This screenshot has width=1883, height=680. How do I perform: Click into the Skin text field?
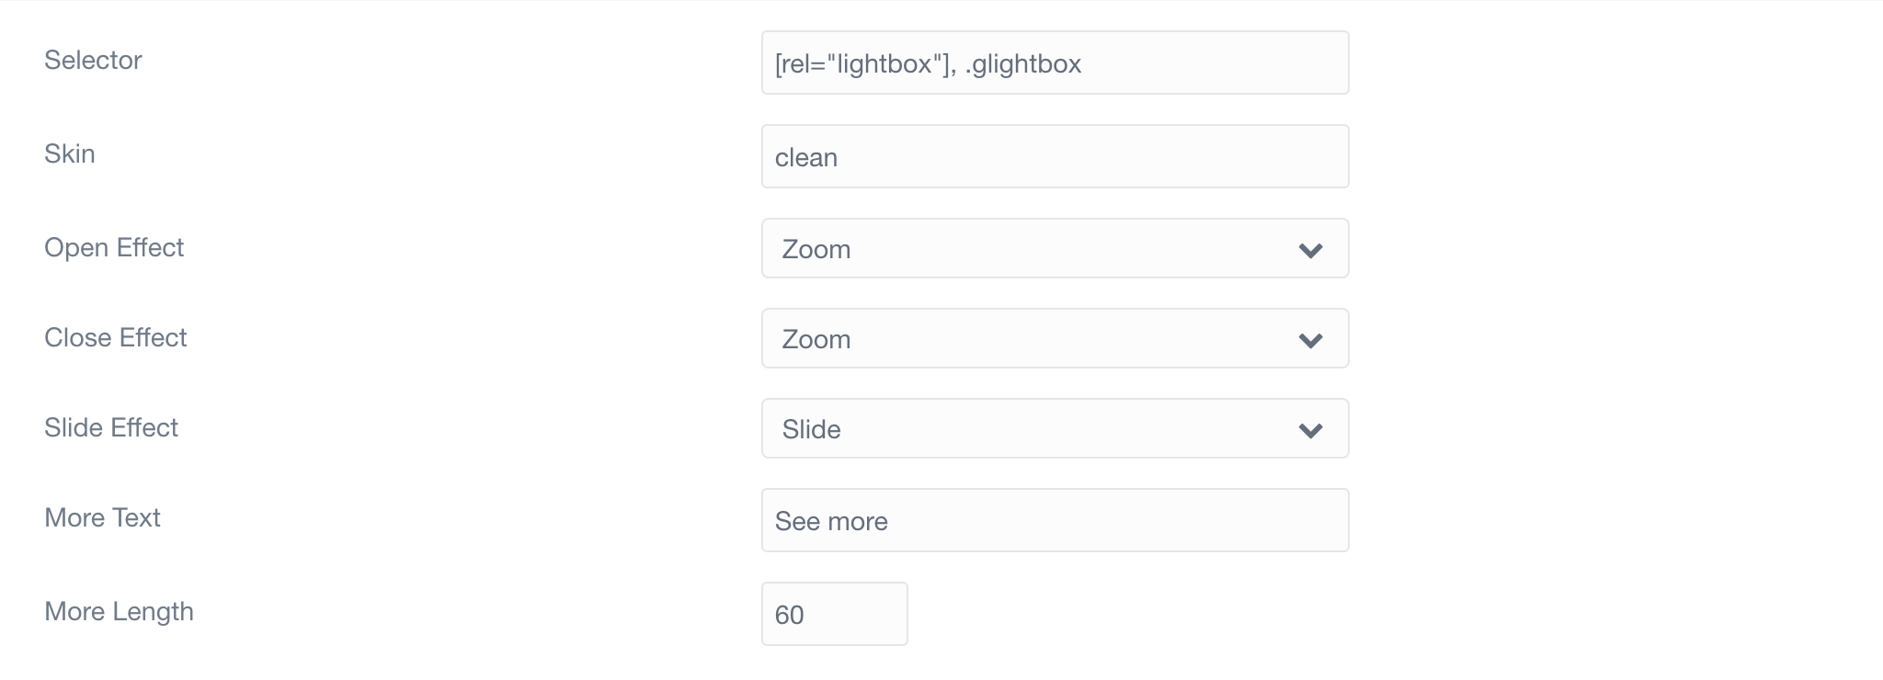click(x=1055, y=156)
